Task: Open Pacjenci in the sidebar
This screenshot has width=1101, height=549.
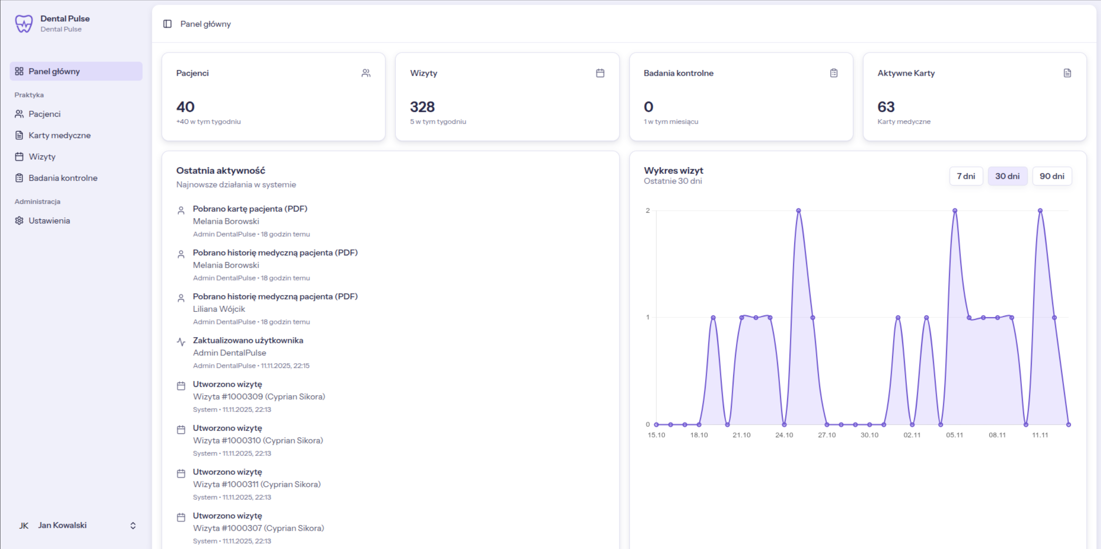Action: tap(44, 114)
